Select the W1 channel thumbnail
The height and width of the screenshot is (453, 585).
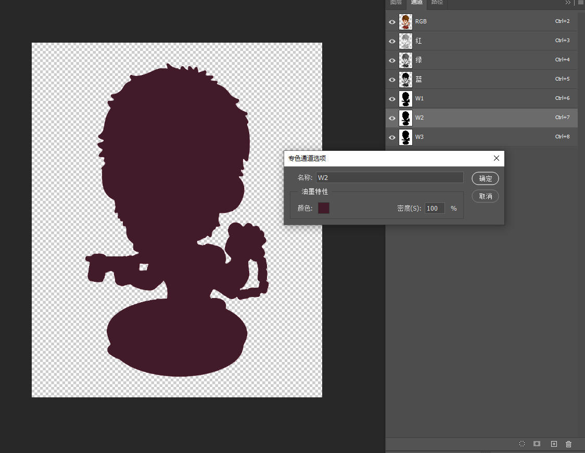[405, 98]
